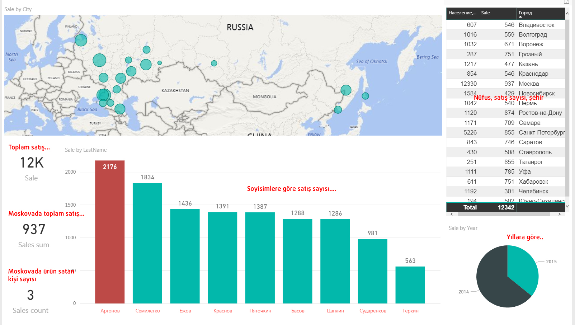Select the Ежов bar valued 1436
Viewport: 575px width, 325px height.
[185, 256]
